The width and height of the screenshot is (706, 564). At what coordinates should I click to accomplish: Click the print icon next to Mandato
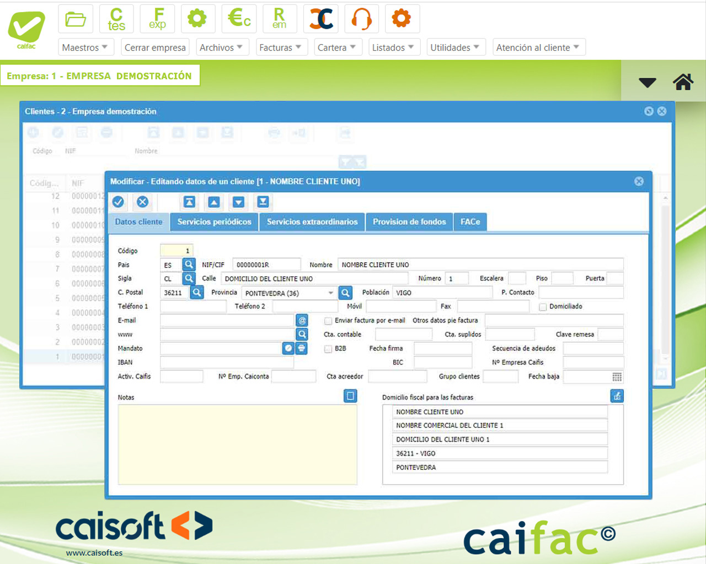(x=302, y=348)
